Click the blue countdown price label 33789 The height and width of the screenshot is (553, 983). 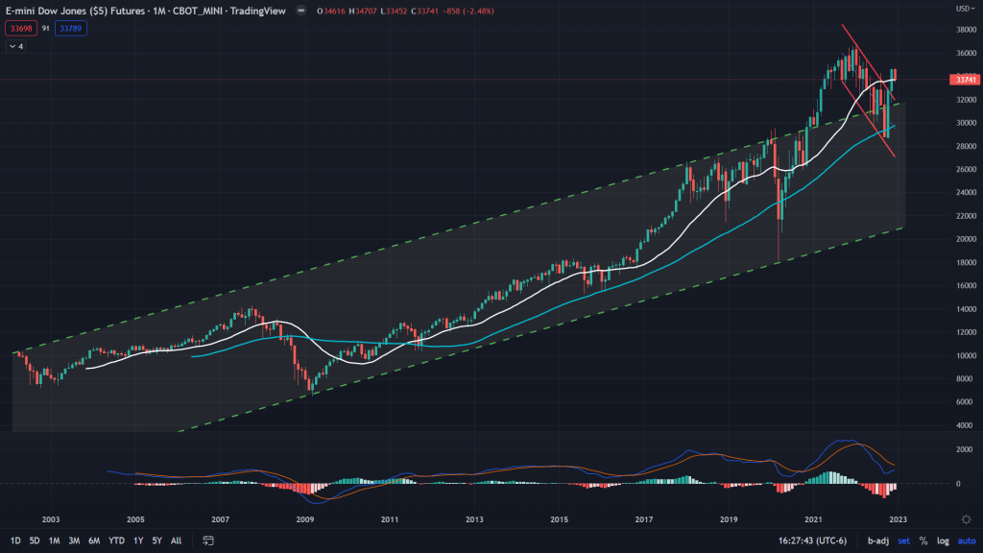[69, 28]
